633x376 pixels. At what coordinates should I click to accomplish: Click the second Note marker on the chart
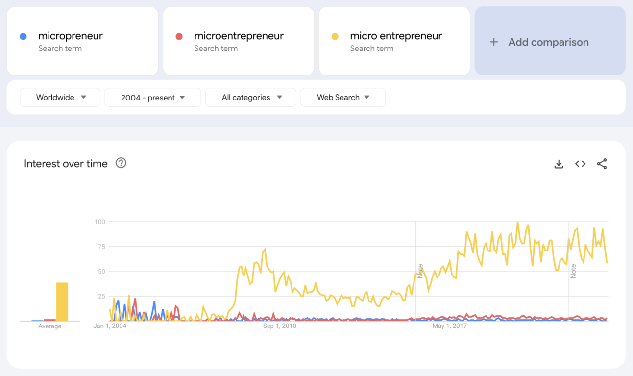(x=573, y=271)
